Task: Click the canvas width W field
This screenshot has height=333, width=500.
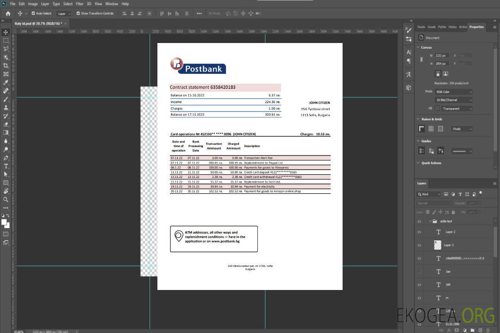Action: [441, 55]
